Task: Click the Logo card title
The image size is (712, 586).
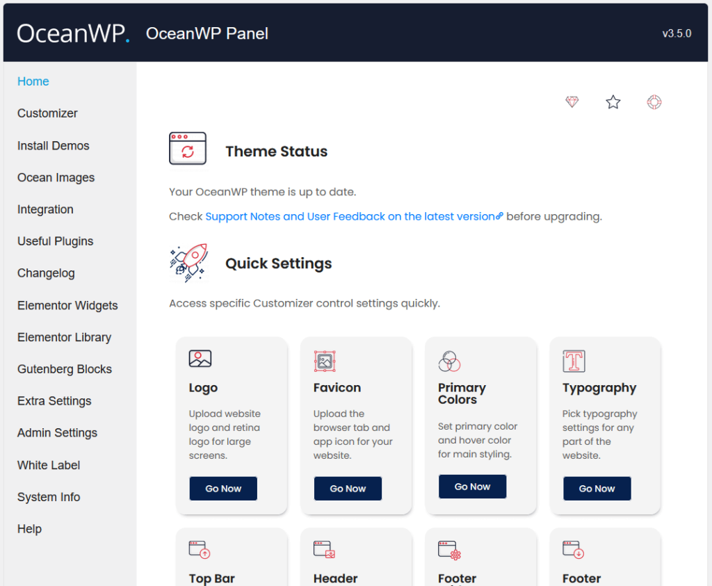Action: [x=203, y=388]
